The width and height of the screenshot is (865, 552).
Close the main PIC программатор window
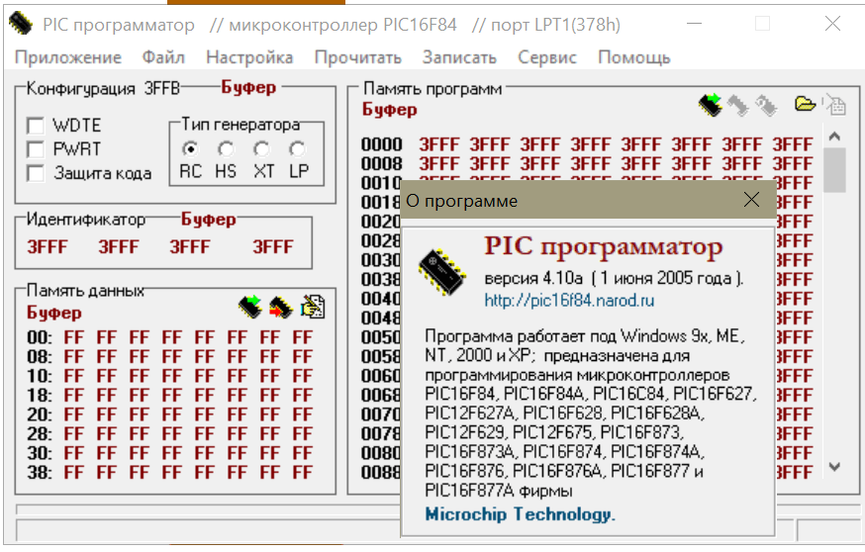tap(832, 24)
